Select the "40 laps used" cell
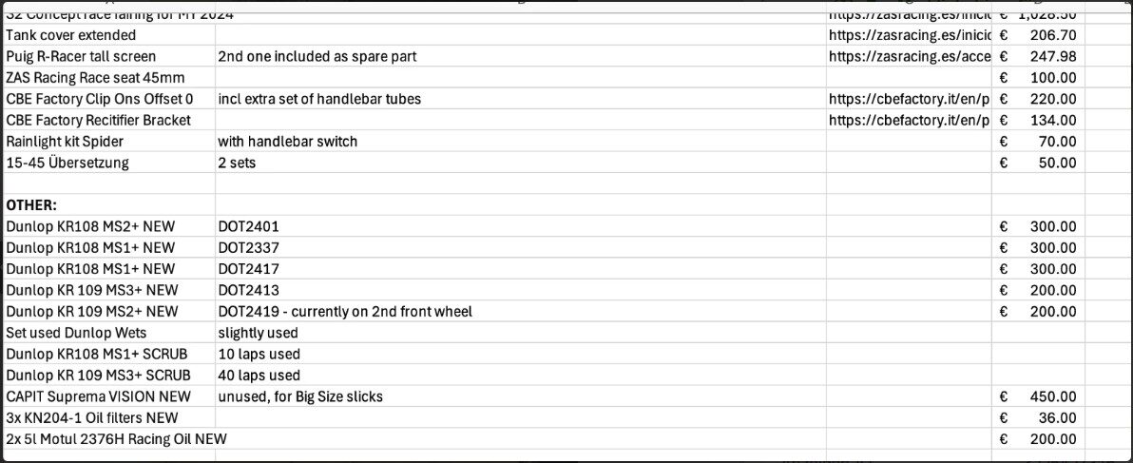Viewport: 1133px width, 463px height. click(x=259, y=375)
